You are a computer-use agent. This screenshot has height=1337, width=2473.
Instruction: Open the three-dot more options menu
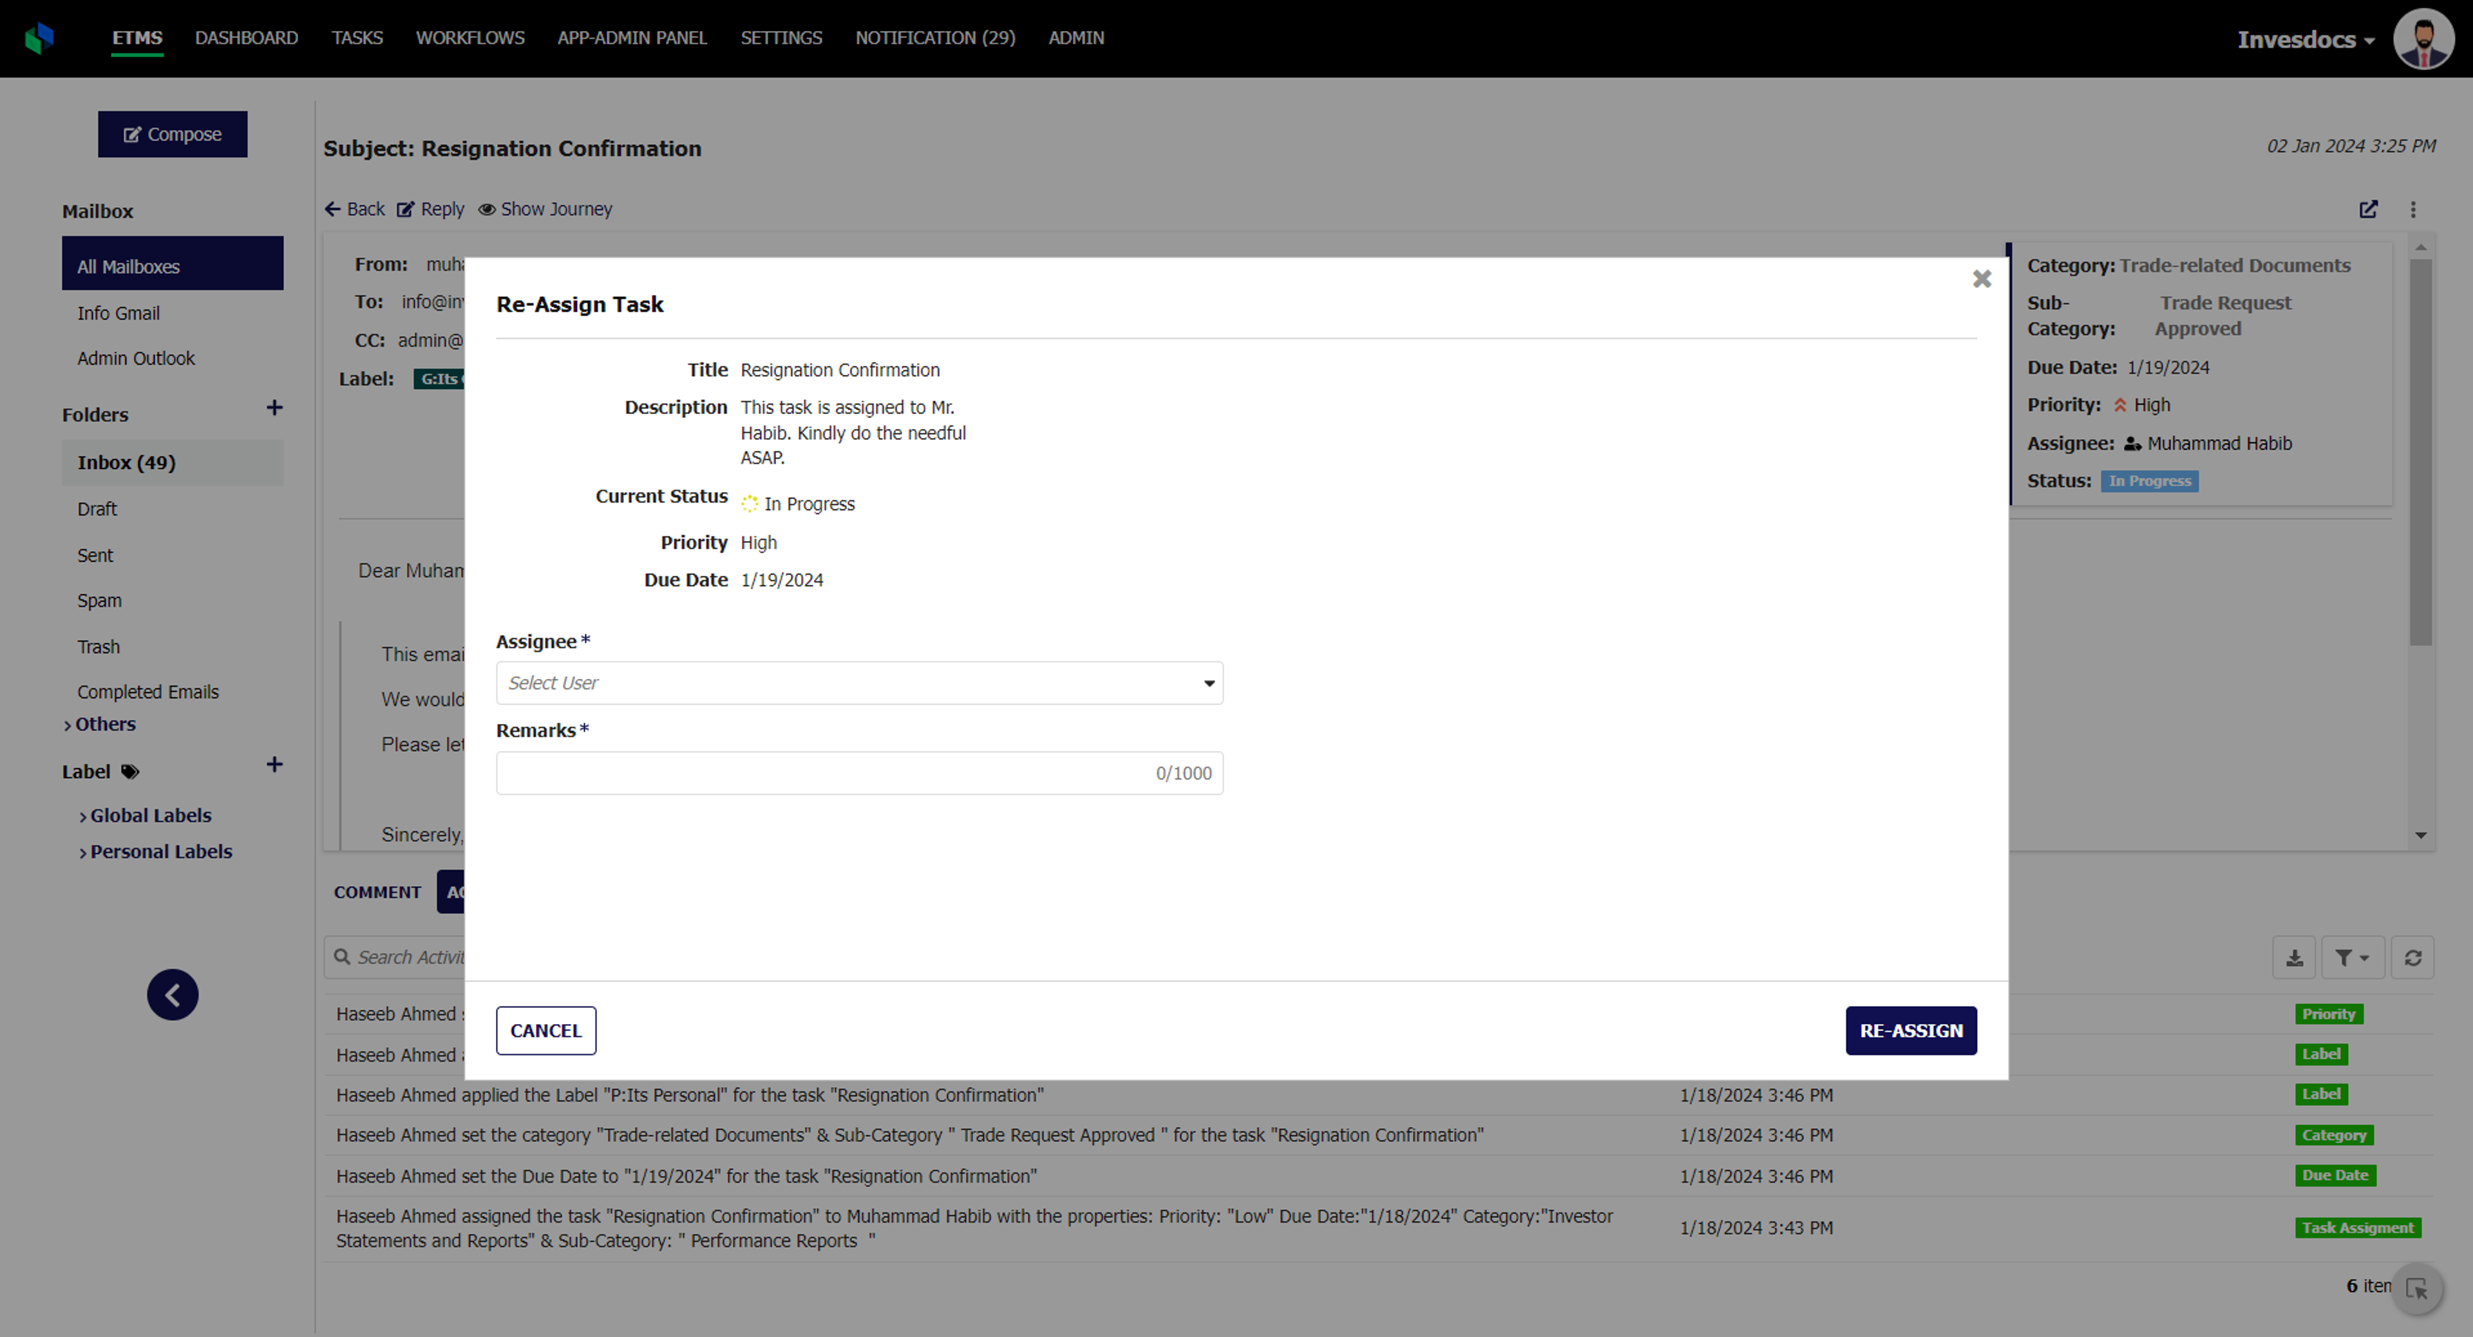[2412, 209]
